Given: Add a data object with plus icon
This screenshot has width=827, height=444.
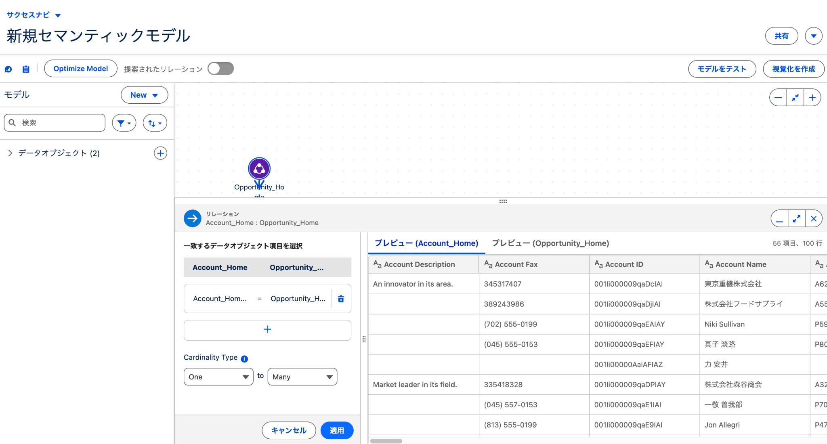Looking at the screenshot, I should coord(160,153).
